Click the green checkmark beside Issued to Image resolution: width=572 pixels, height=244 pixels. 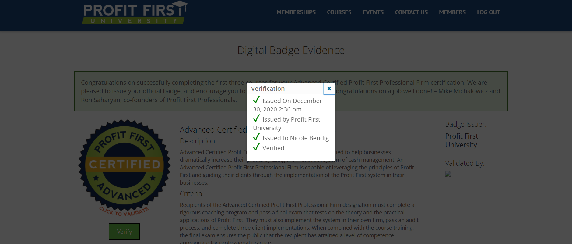pos(256,137)
